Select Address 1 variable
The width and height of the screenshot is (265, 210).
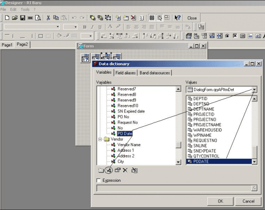point(125,150)
